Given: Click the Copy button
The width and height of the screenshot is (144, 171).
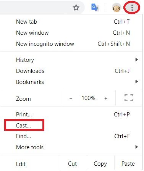Looking at the screenshot, I should tap(100, 164).
